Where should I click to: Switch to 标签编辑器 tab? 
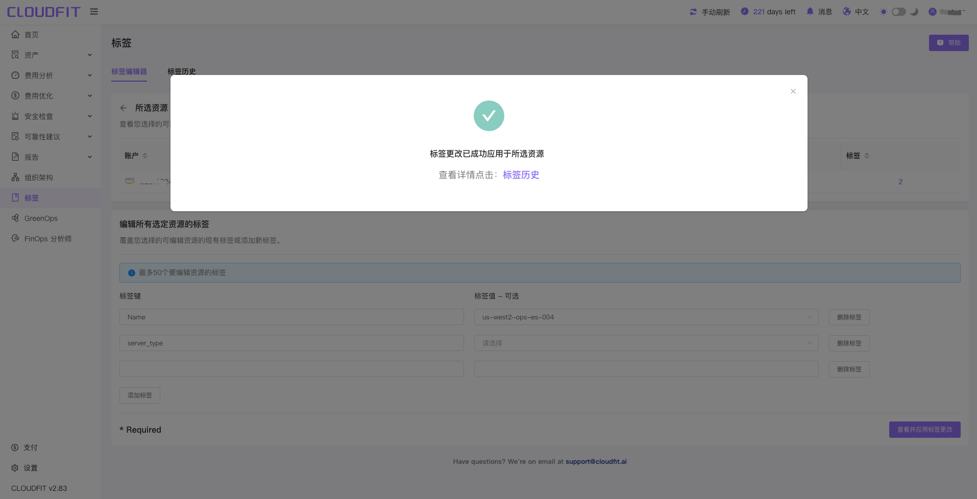129,71
